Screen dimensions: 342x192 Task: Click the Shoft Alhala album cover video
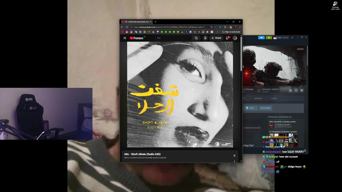tap(180, 94)
